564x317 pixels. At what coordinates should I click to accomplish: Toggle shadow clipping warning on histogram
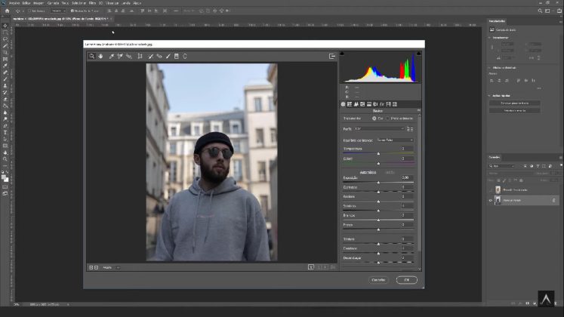point(342,54)
